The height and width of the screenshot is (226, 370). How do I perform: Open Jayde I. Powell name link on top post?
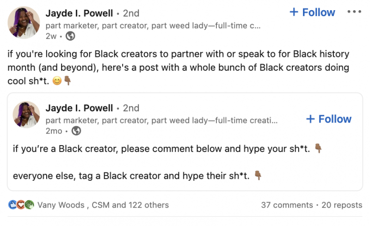(x=79, y=13)
